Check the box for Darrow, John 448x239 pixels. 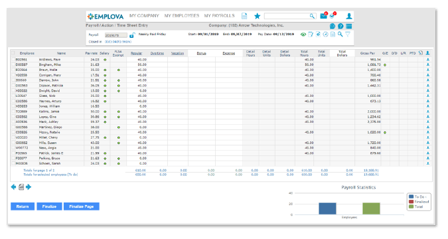(13, 80)
